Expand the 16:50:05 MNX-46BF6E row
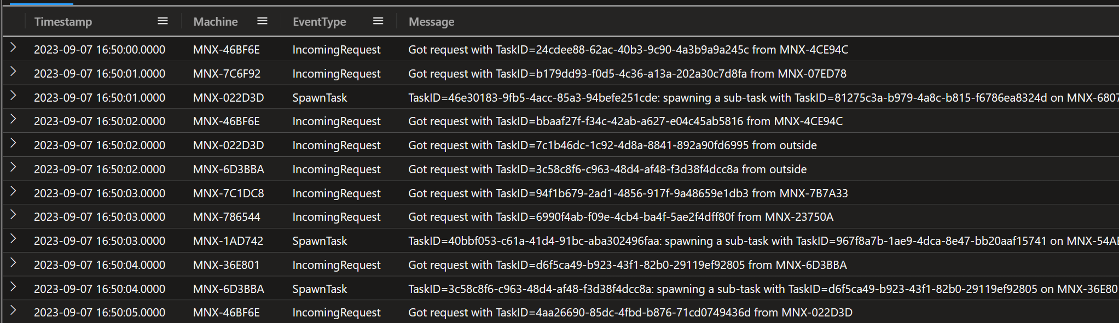 tap(13, 311)
